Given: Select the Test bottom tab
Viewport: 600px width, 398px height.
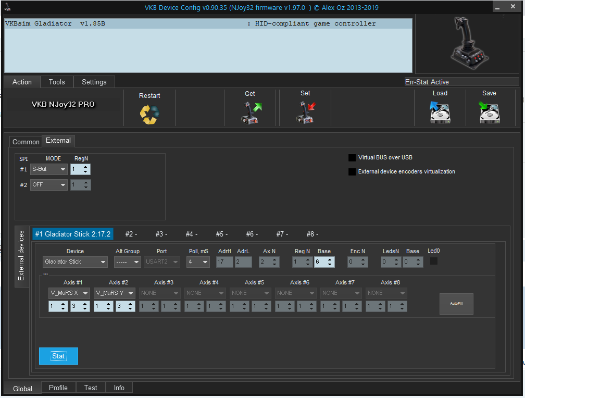Looking at the screenshot, I should (x=91, y=388).
